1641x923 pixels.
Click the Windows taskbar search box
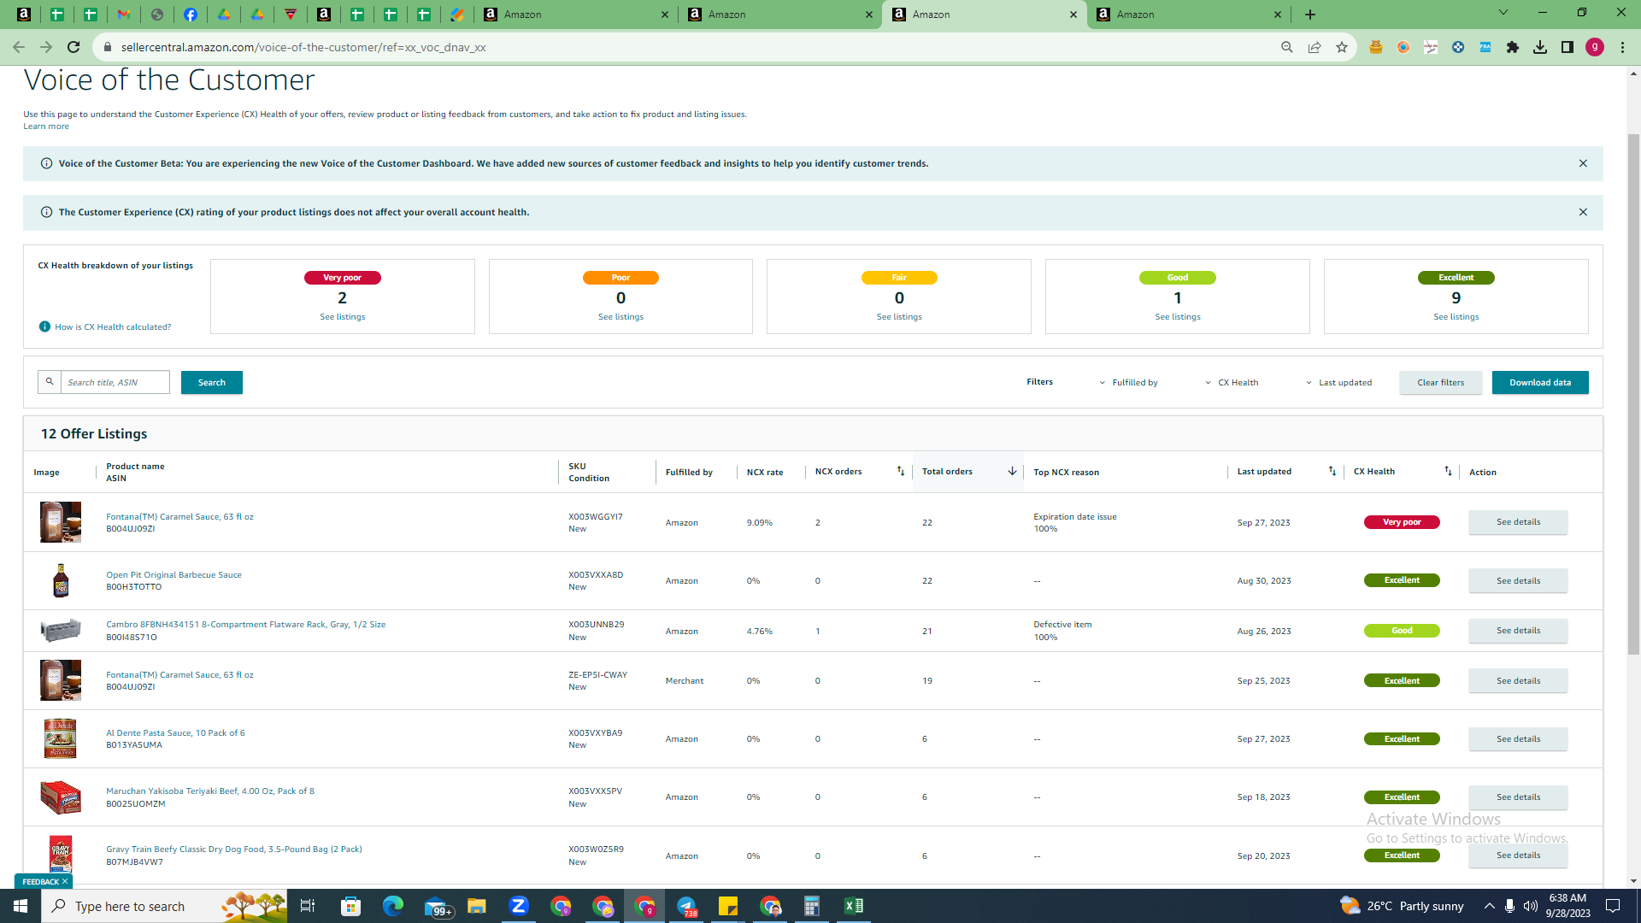tap(164, 906)
